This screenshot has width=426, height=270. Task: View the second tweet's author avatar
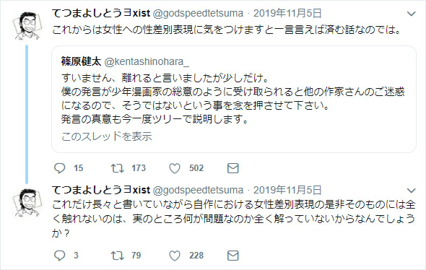(27, 202)
